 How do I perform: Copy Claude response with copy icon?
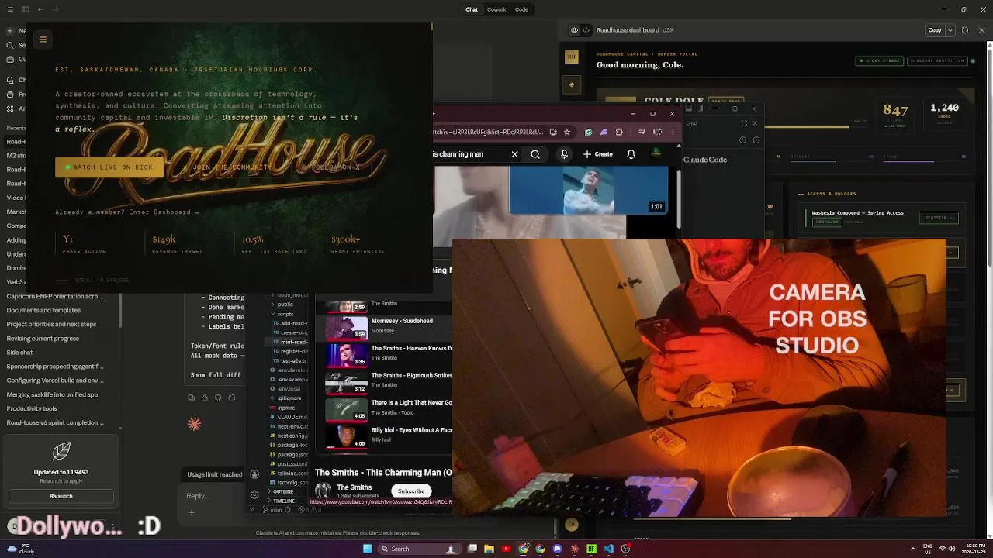[x=192, y=398]
